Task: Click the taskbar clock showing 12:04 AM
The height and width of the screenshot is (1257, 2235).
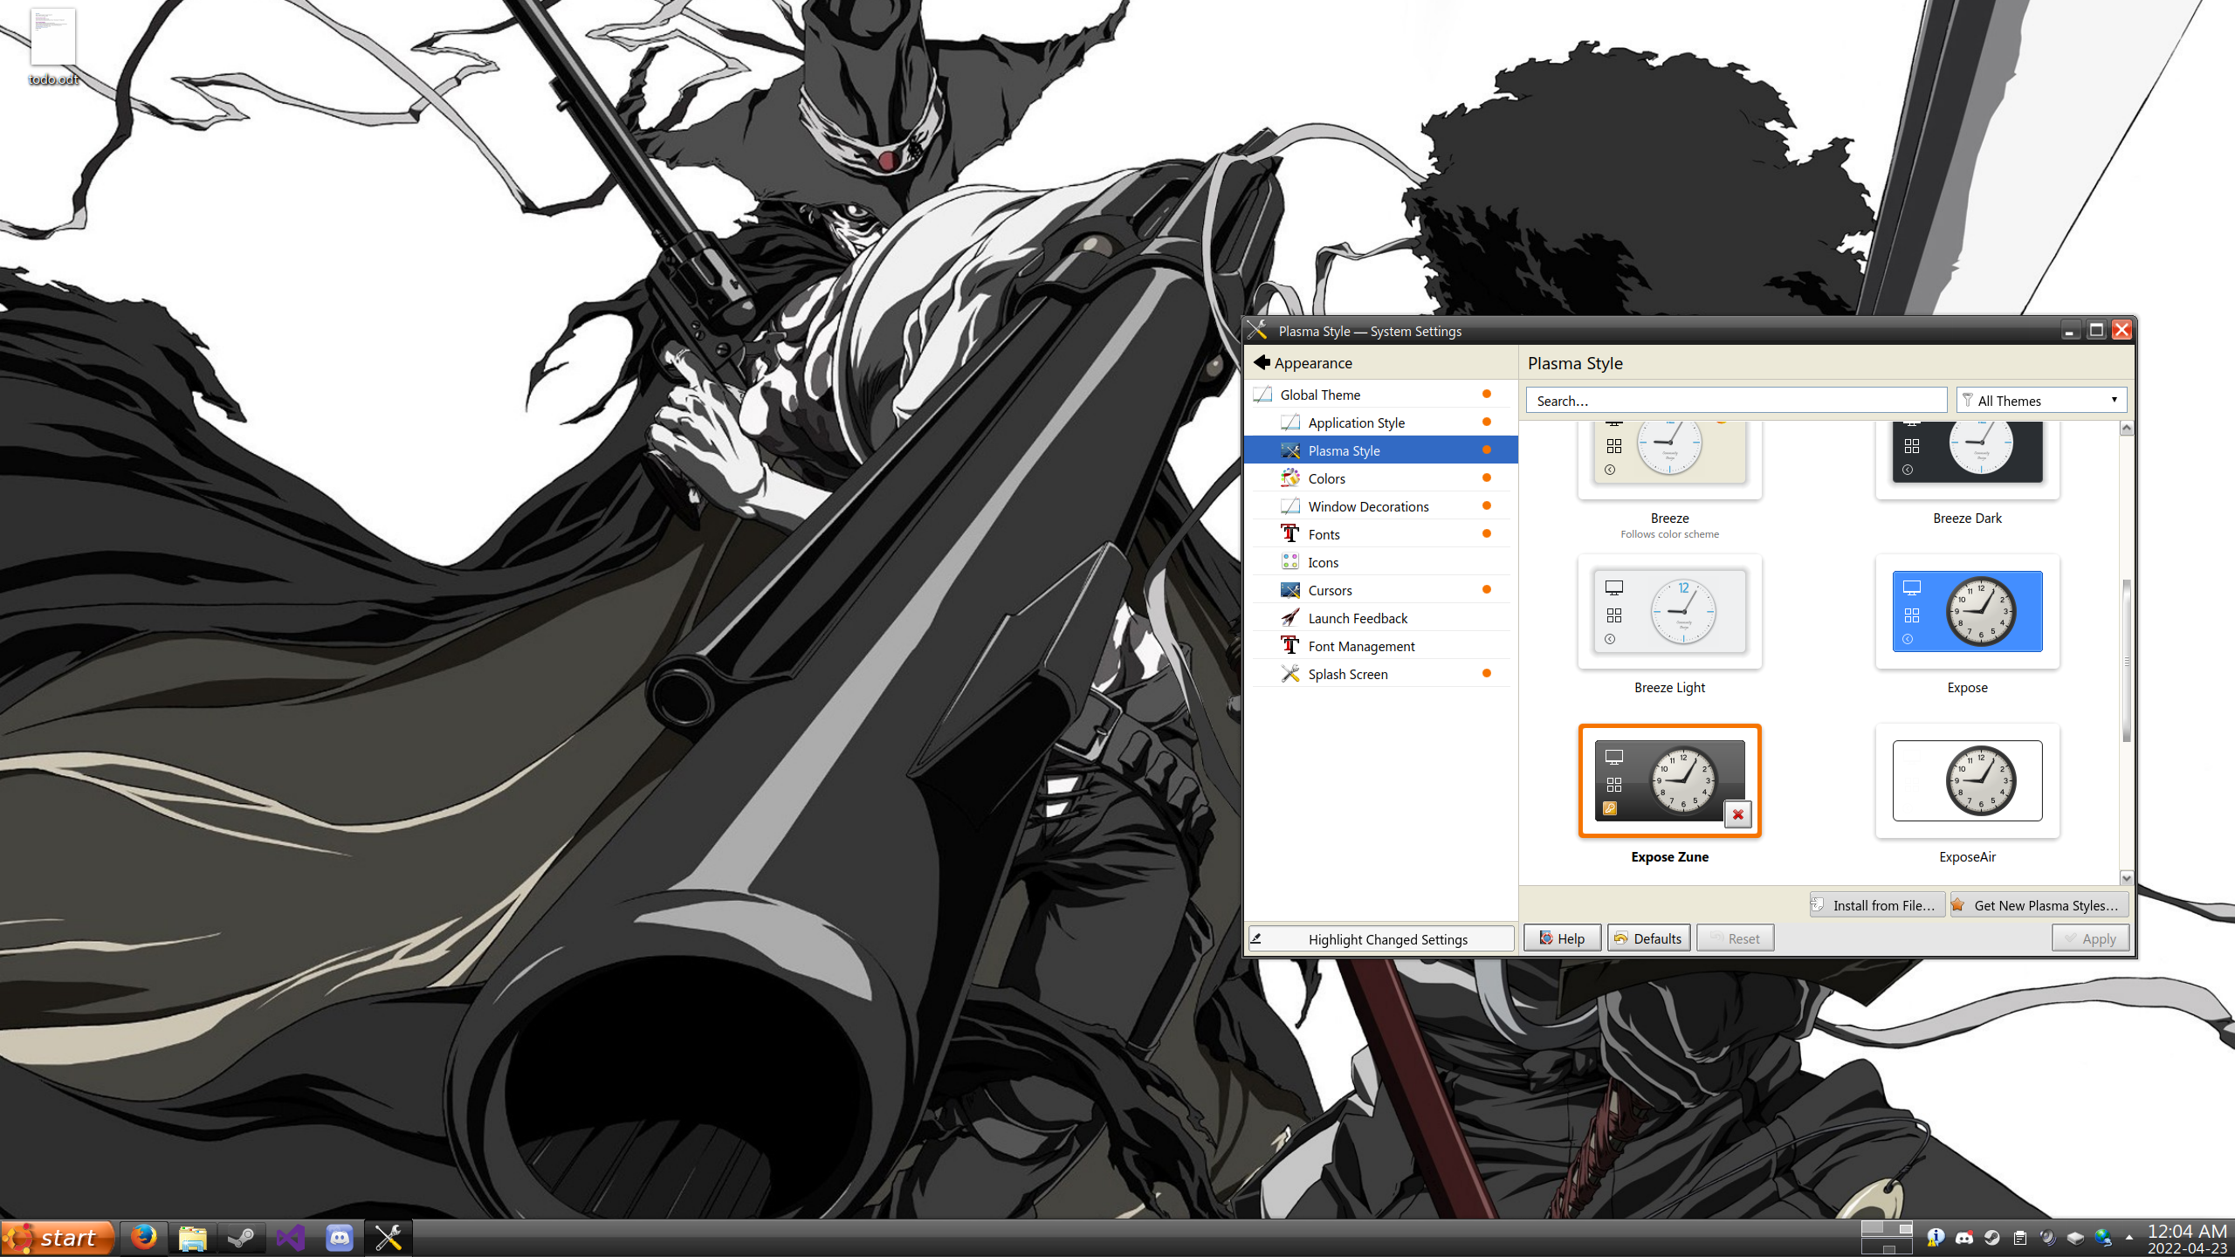Action: [x=2187, y=1239]
